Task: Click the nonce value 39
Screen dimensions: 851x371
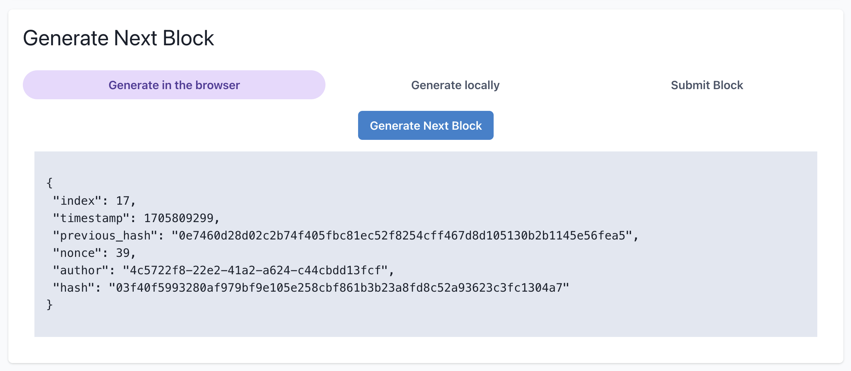Action: click(x=123, y=253)
